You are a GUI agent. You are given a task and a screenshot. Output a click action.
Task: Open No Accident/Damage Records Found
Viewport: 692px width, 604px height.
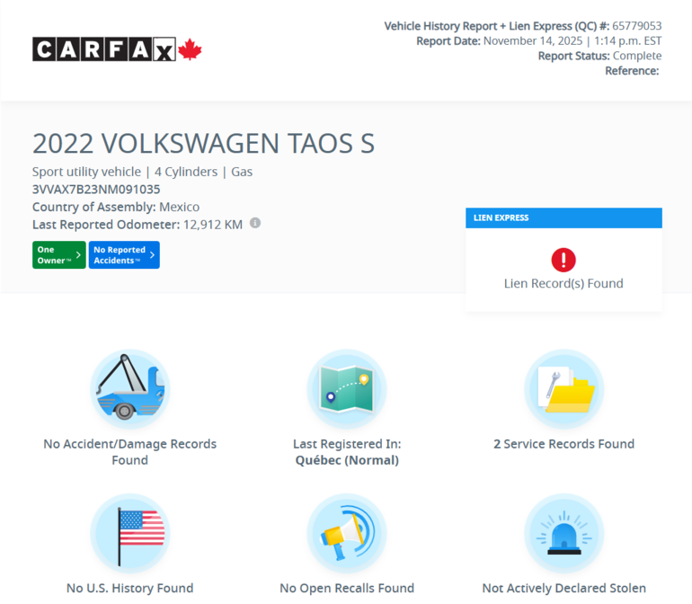point(129,451)
